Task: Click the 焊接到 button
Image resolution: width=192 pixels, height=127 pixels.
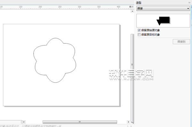Action: pyautogui.click(x=181, y=41)
